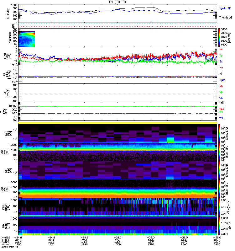
Task: Select the '[counts]' color bar label
Action: pos(229,38)
